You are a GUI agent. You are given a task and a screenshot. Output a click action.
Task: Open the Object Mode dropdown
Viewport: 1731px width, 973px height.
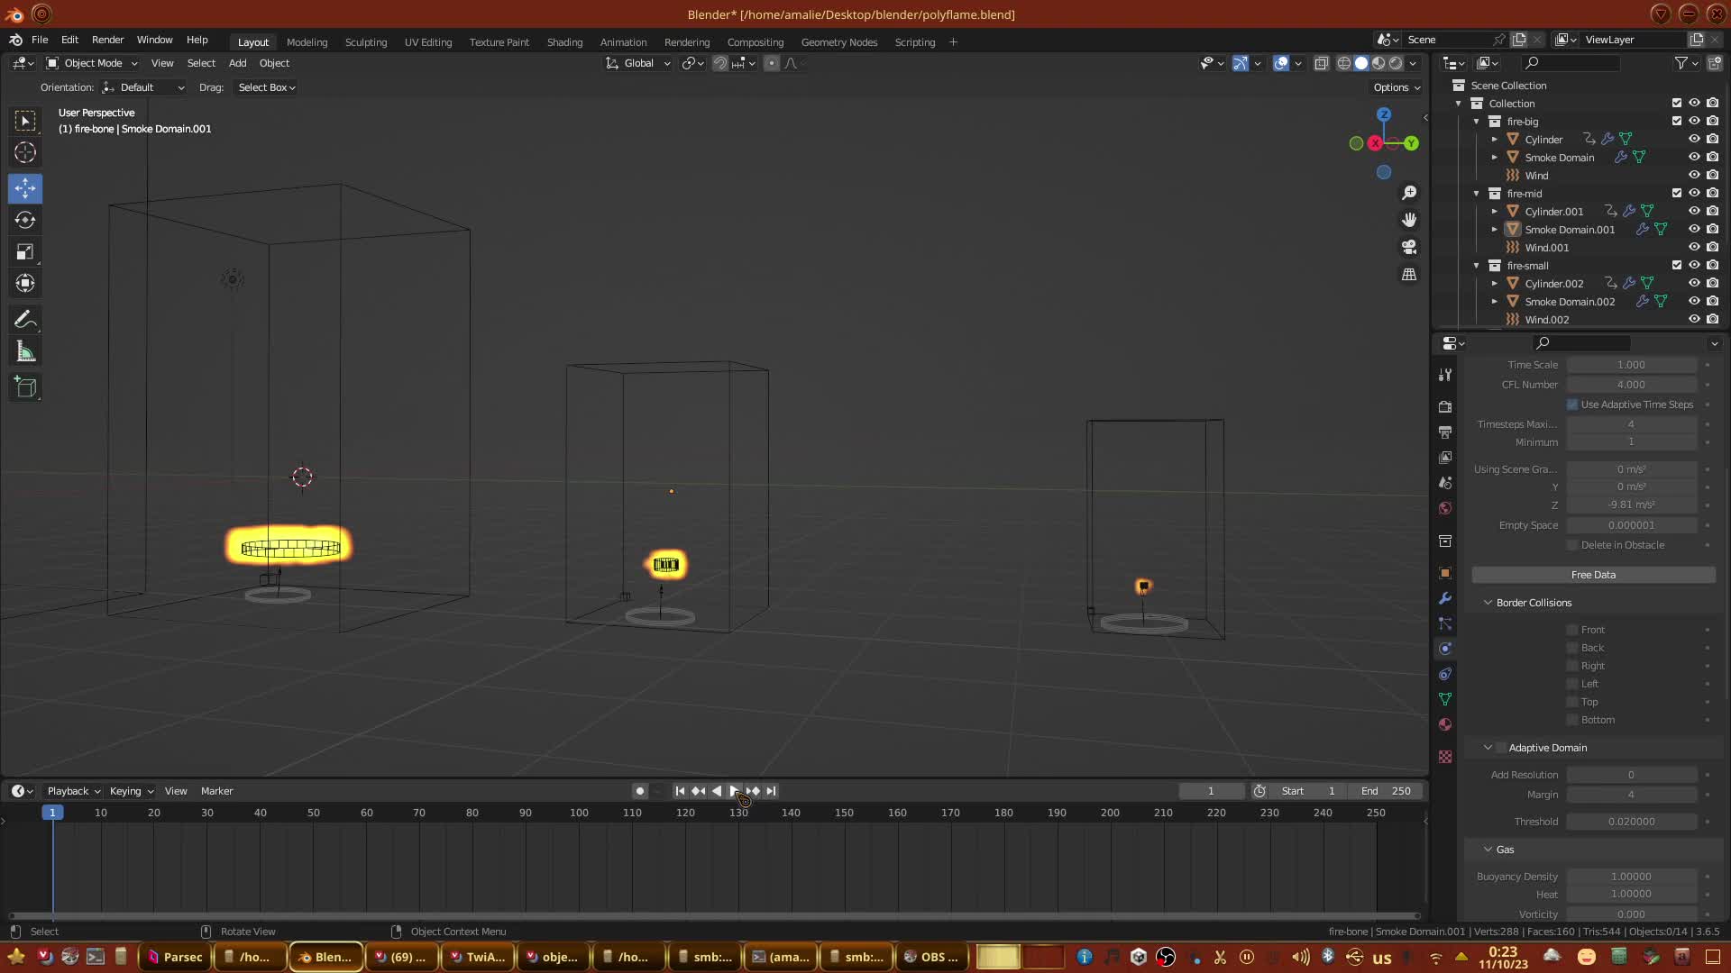[92, 63]
